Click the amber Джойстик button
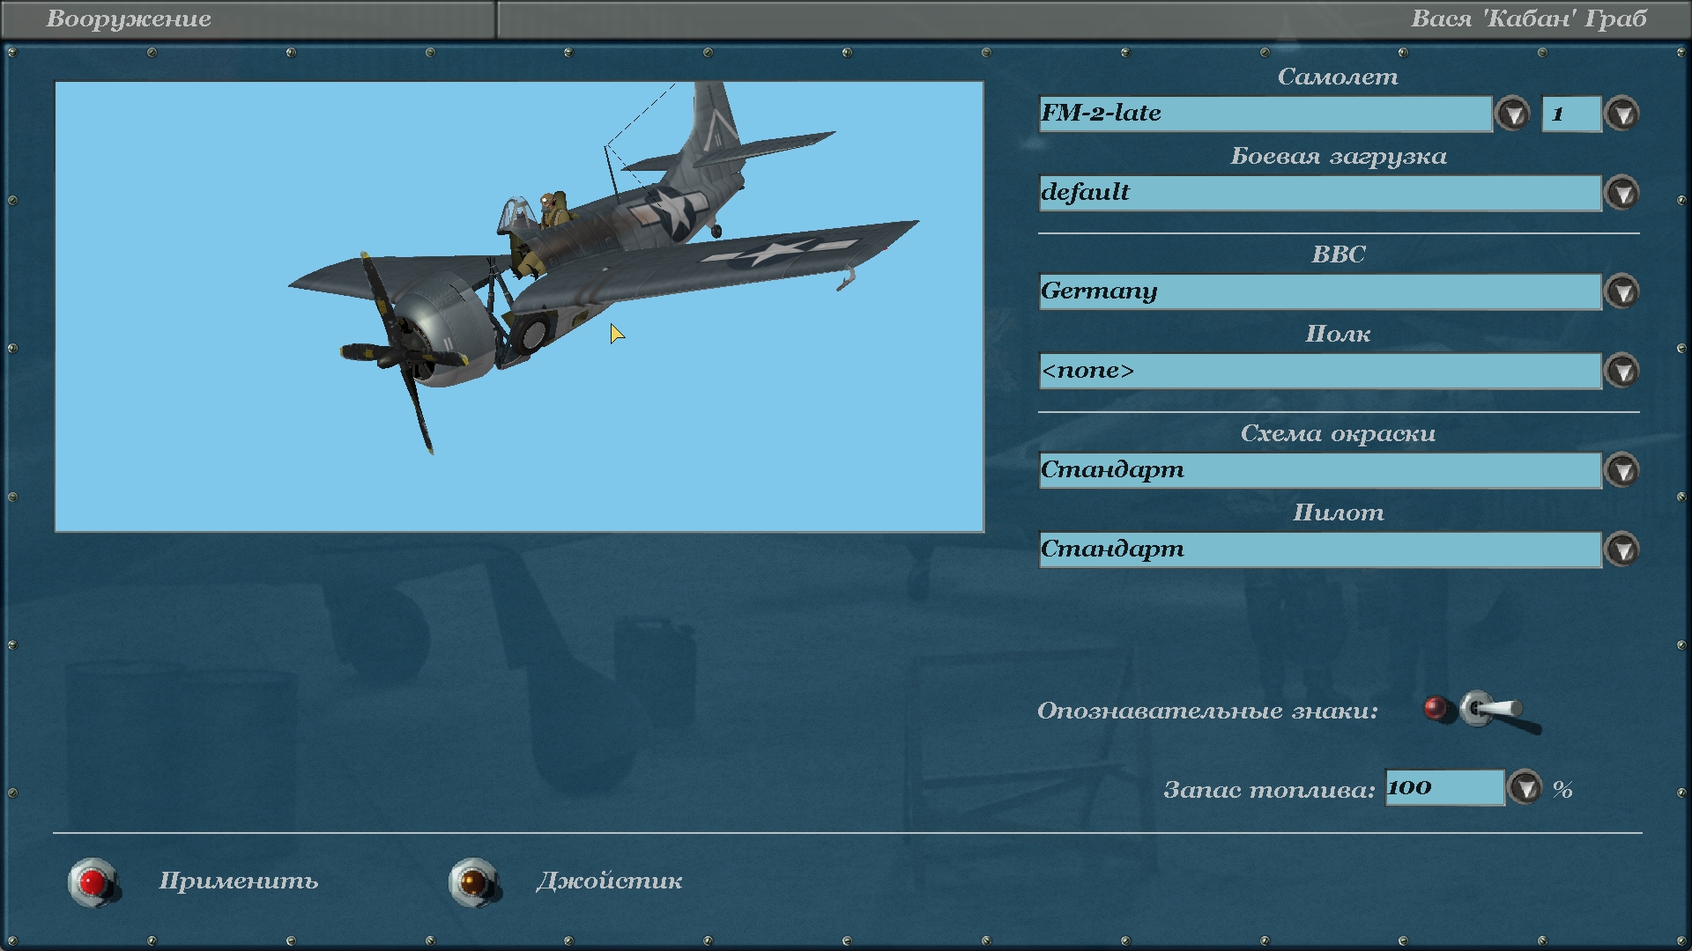1692x951 pixels. click(473, 881)
